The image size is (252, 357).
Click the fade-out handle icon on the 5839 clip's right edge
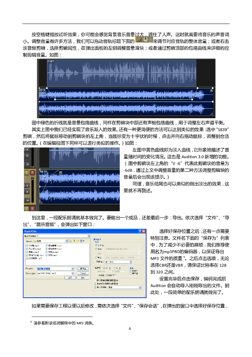(x=211, y=91)
